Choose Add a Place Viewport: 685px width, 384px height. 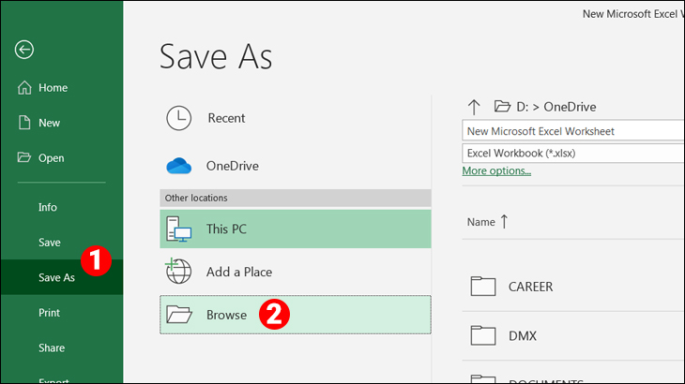coord(296,272)
